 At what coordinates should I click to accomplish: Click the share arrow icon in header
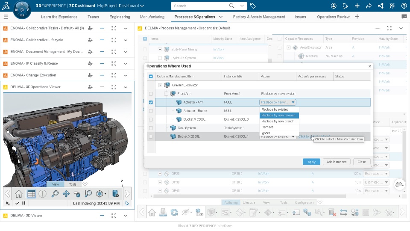tap(369, 6)
